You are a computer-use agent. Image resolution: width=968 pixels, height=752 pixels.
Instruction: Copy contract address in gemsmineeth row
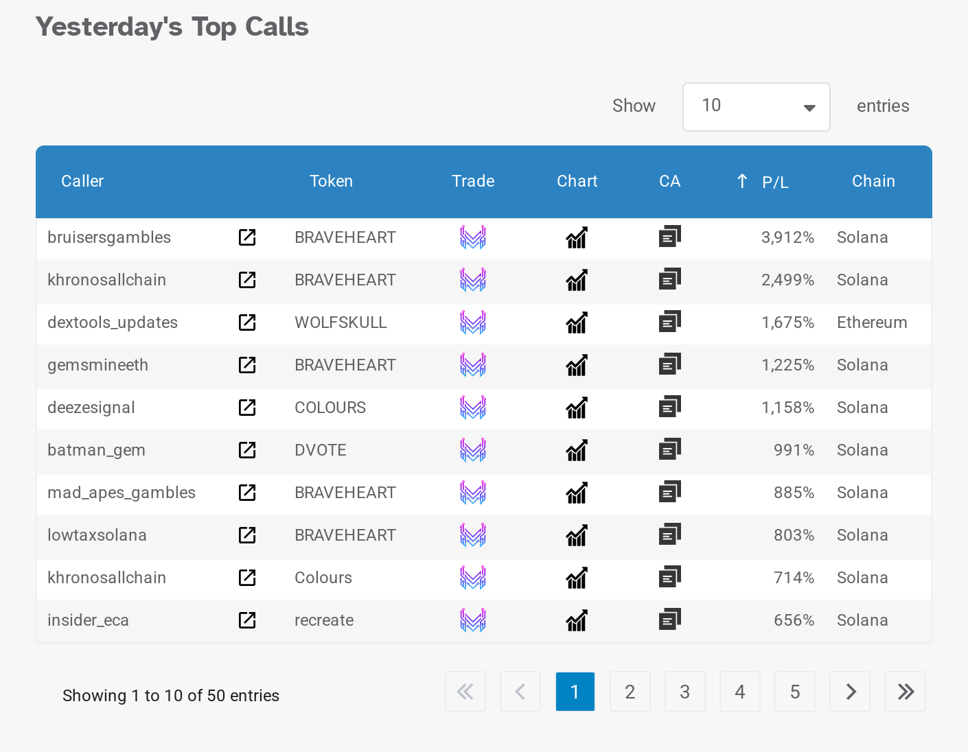(x=669, y=364)
